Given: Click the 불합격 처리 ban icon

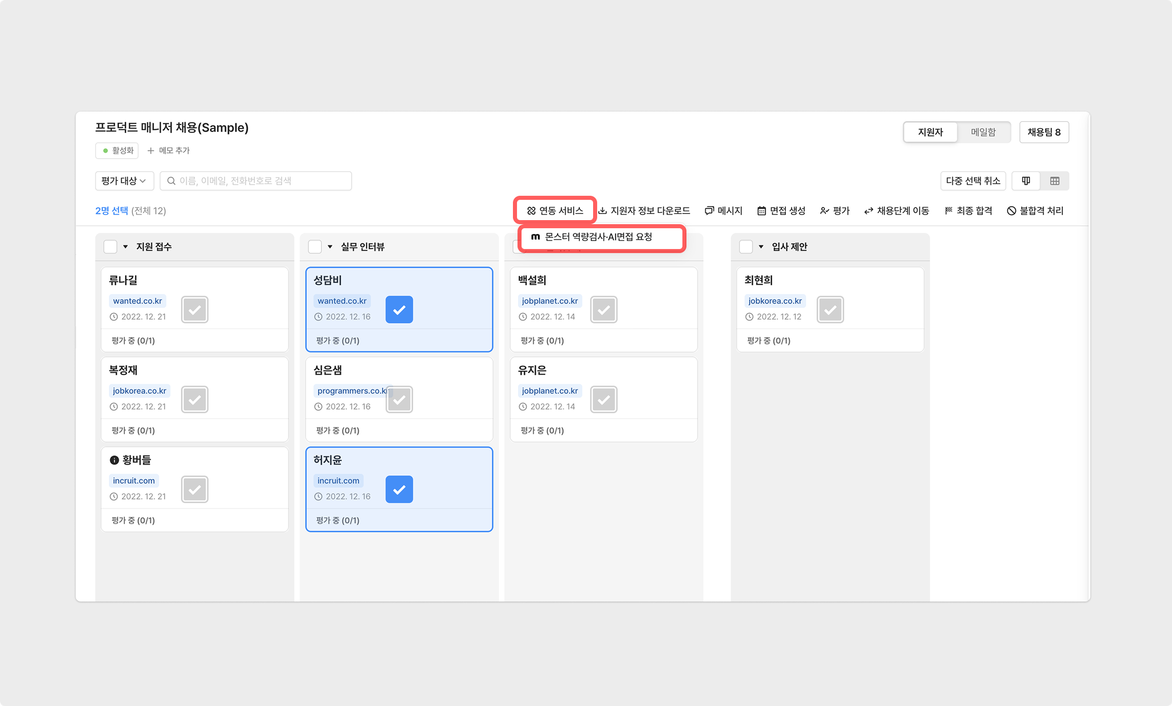Looking at the screenshot, I should 1011,210.
